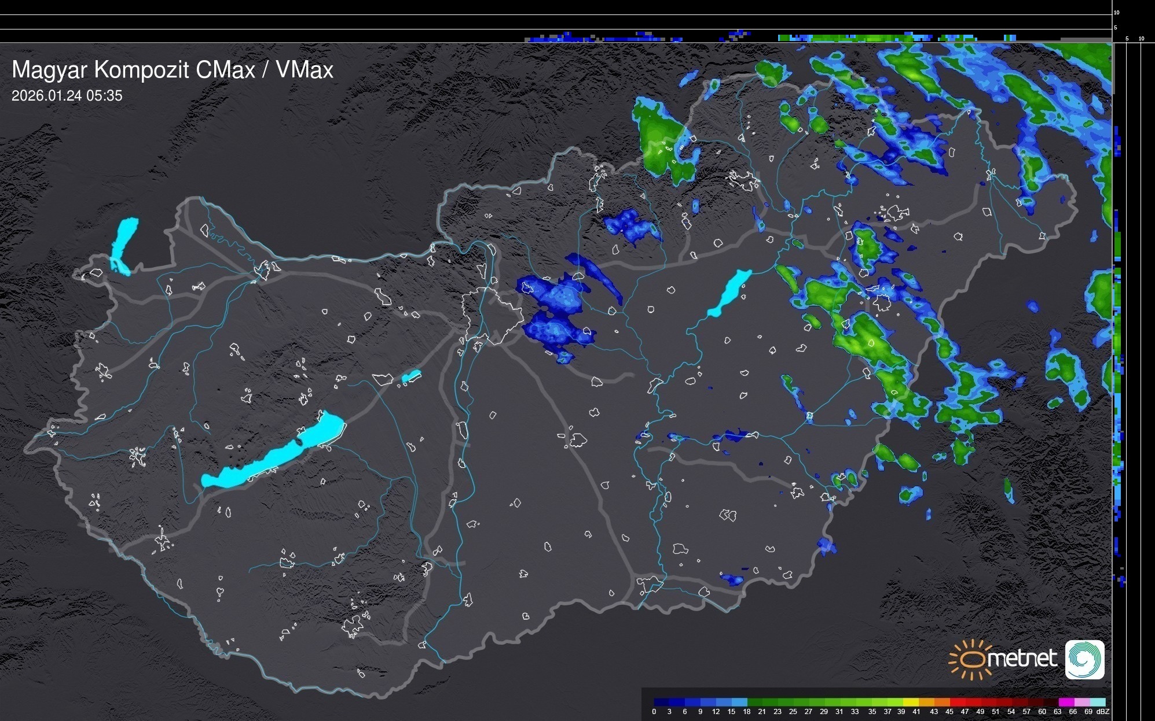This screenshot has height=721, width=1155.
Task: Click the dBZ unit label on legend
Action: tap(1103, 712)
